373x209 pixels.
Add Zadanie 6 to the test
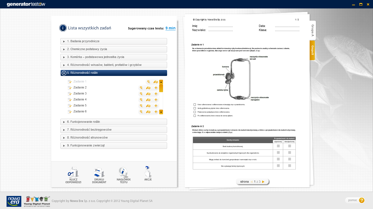(x=156, y=112)
